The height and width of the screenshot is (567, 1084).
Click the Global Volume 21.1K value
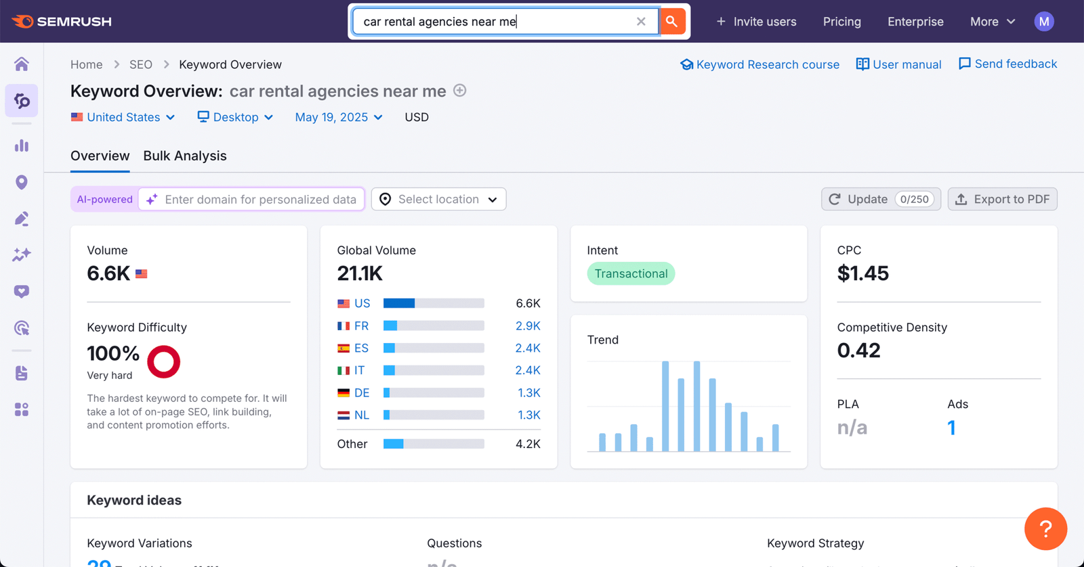point(360,273)
